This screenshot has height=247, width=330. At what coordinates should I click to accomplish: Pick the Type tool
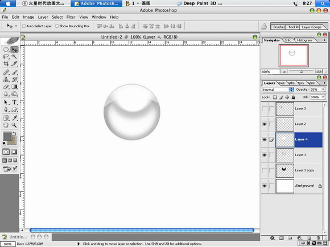(x=14, y=102)
